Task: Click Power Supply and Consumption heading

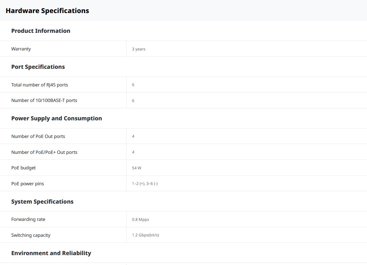Action: pos(57,118)
